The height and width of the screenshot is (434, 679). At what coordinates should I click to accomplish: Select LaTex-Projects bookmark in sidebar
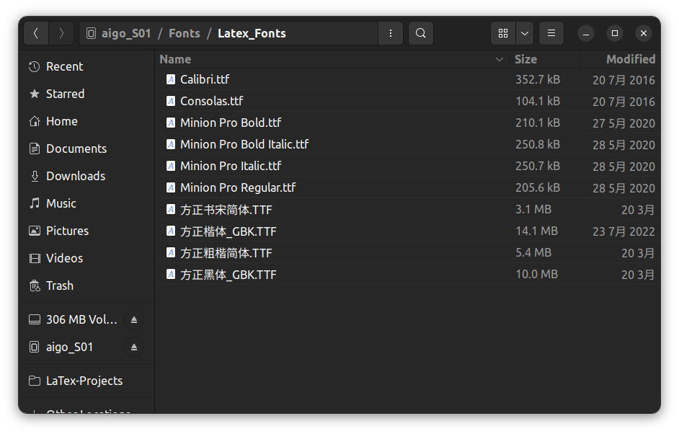pyautogui.click(x=84, y=381)
